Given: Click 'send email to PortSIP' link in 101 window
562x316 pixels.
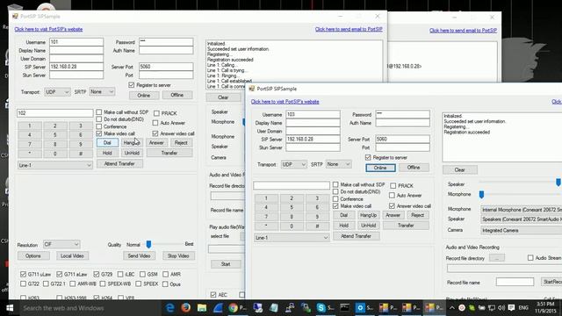Looking at the screenshot, I should pyautogui.click(x=349, y=29).
